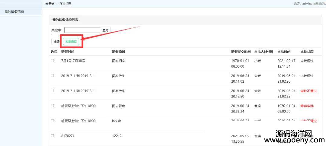326x146 pixels.
Task: Click the 请假时间 column header
Action: pos(67,52)
